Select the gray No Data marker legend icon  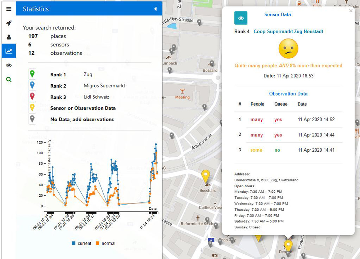click(x=32, y=119)
